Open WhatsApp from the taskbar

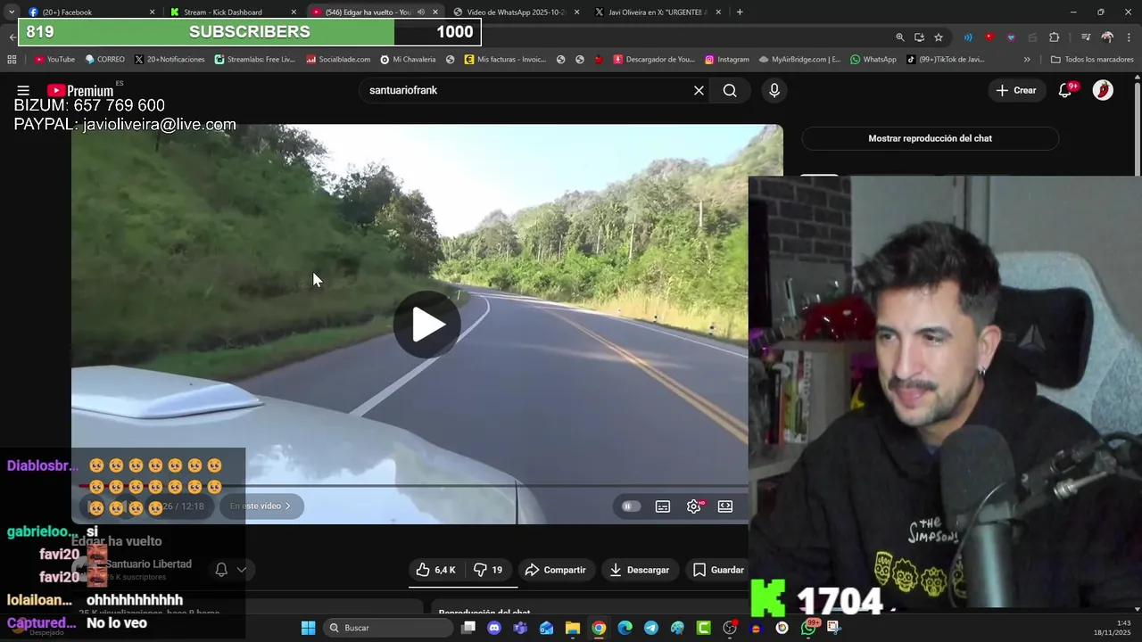(808, 628)
